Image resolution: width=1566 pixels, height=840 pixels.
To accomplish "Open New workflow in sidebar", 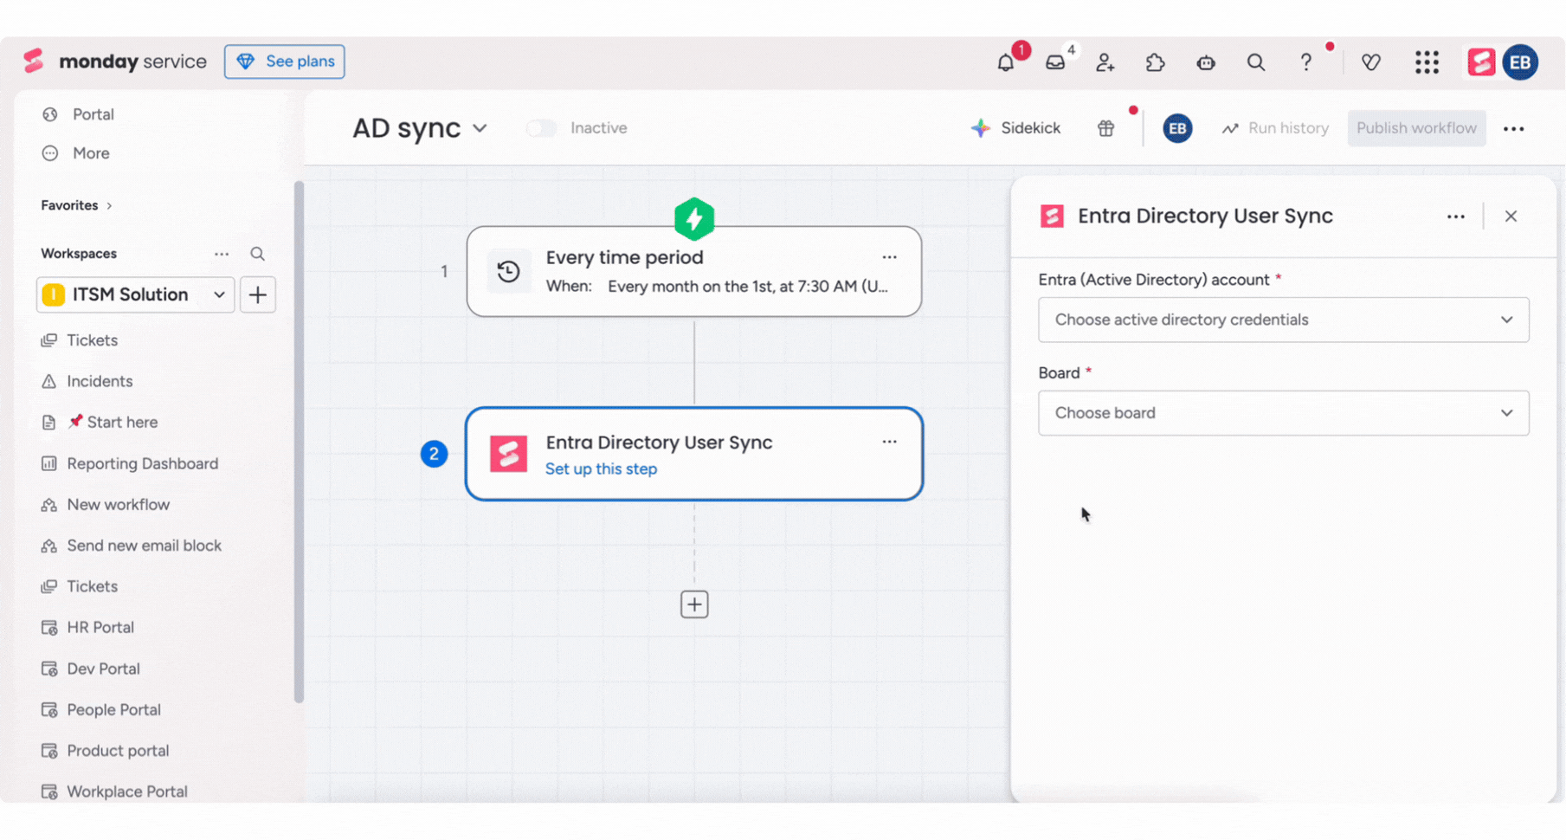I will click(x=118, y=505).
